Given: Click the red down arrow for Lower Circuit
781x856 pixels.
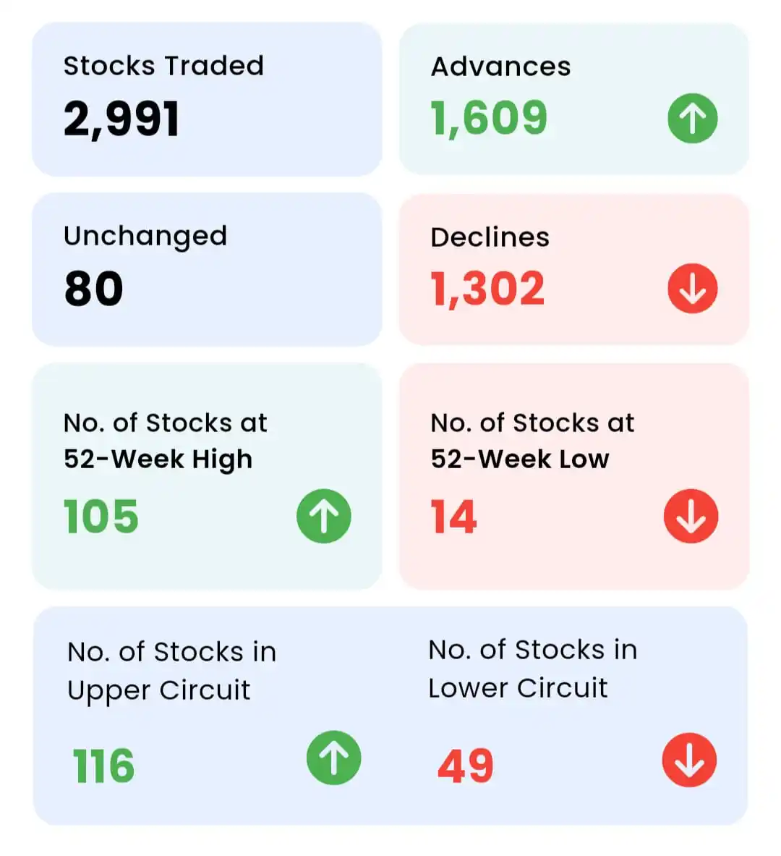Looking at the screenshot, I should pos(689,760).
